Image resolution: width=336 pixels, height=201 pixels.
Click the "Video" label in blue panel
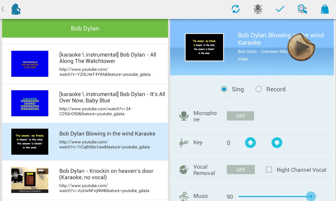coord(243,59)
